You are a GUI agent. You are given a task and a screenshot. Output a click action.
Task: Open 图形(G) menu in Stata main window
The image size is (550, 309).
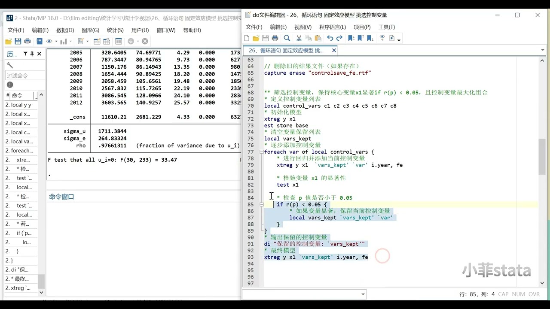[x=90, y=30]
